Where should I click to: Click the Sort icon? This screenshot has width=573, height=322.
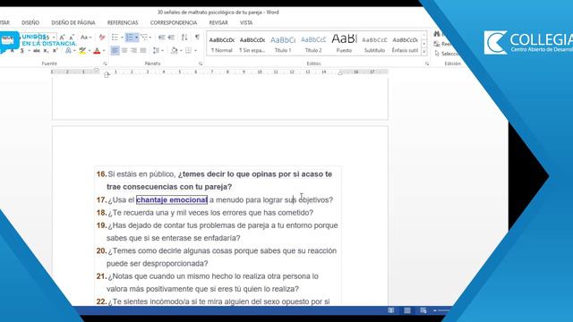184,38
